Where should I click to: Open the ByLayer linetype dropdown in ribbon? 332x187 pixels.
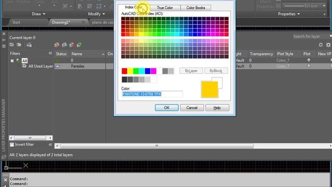point(324,6)
